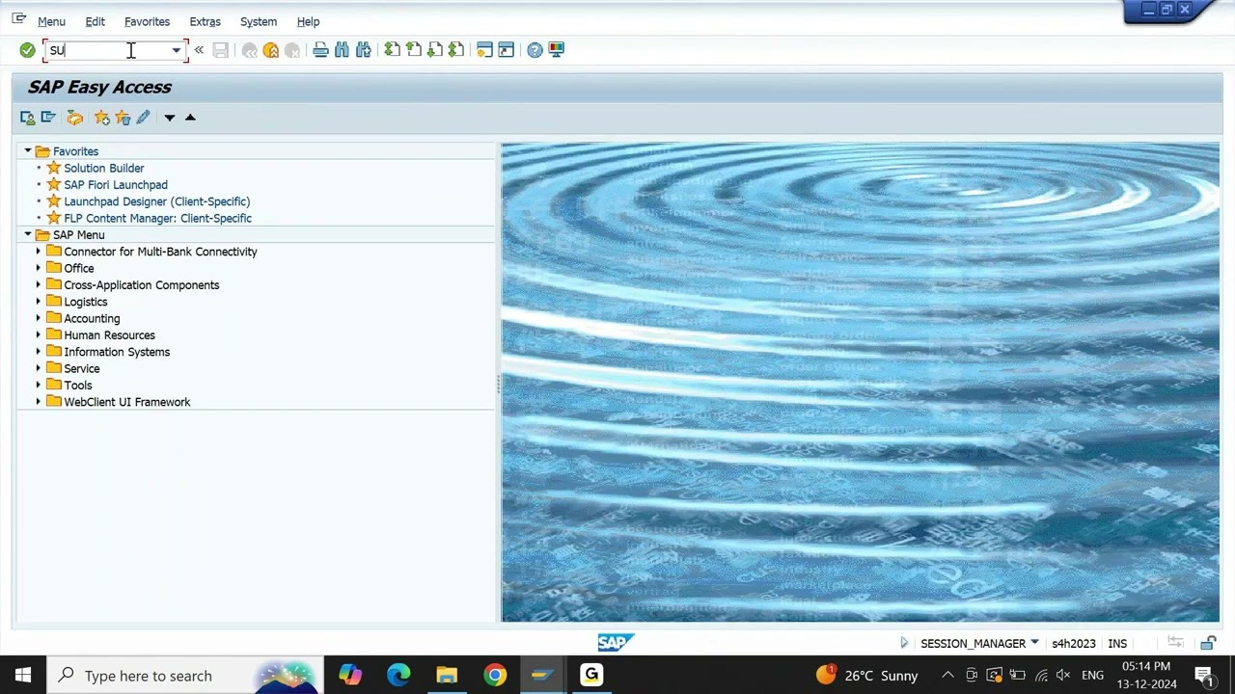This screenshot has height=694, width=1235.
Task: Open the System menu
Action: coord(259,21)
